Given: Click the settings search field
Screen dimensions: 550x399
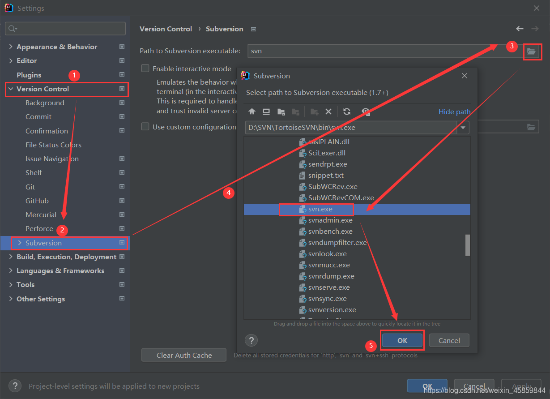Looking at the screenshot, I should (65, 29).
